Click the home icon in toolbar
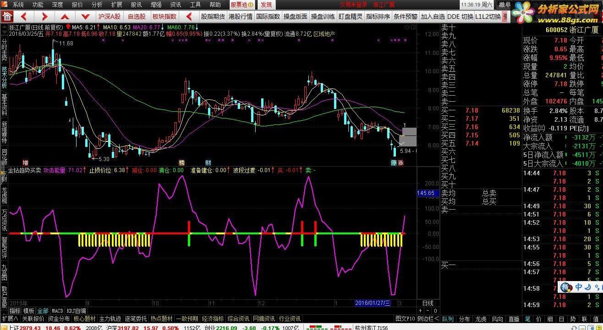The width and height of the screenshot is (603, 330). coord(7,16)
